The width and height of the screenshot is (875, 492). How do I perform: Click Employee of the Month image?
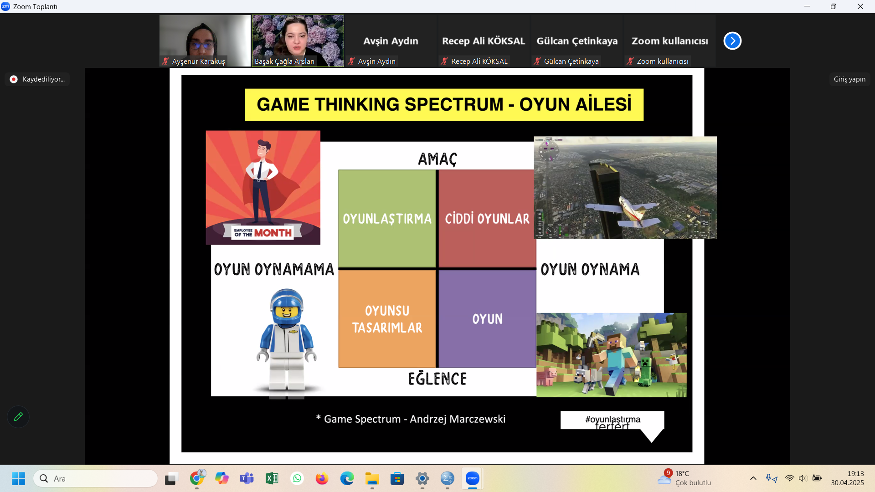[x=263, y=188]
